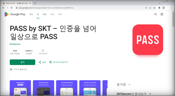Switch to the 영화 tab
The height and width of the screenshot is (96, 175).
point(45,14)
